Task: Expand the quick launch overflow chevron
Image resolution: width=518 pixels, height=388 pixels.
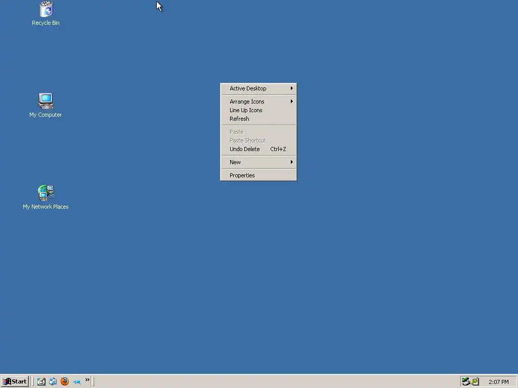Action: [x=87, y=380]
